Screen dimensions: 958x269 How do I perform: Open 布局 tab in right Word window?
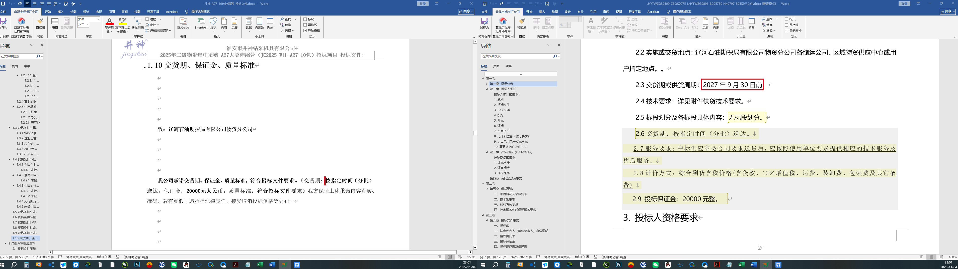tap(580, 12)
